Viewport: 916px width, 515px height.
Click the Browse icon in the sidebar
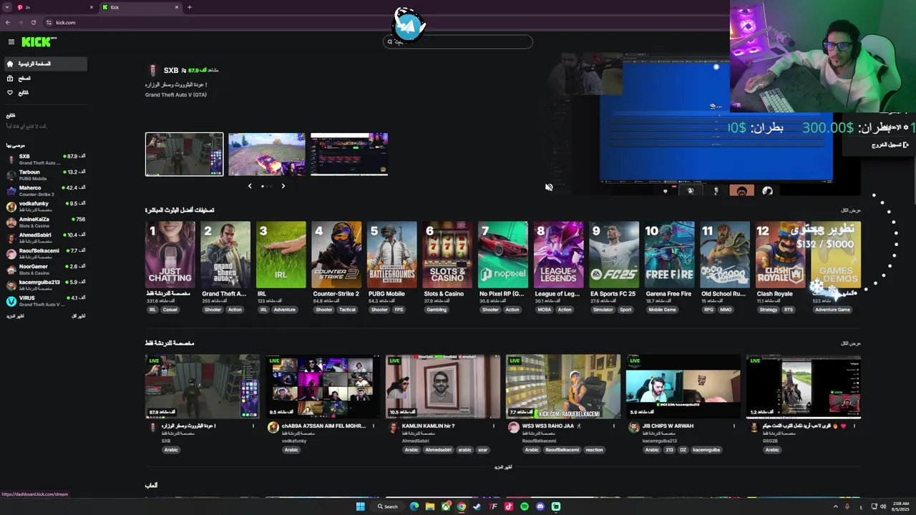point(10,78)
